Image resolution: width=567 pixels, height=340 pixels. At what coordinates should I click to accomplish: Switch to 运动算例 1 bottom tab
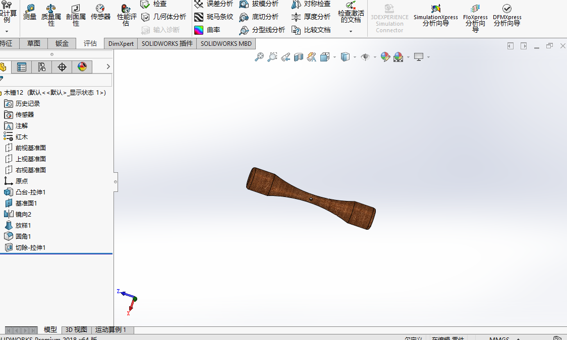click(112, 330)
